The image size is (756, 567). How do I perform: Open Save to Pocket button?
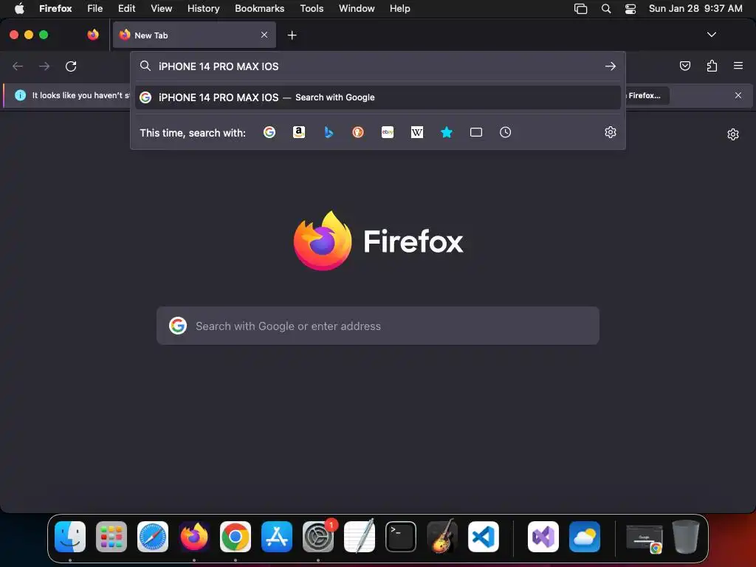(685, 66)
